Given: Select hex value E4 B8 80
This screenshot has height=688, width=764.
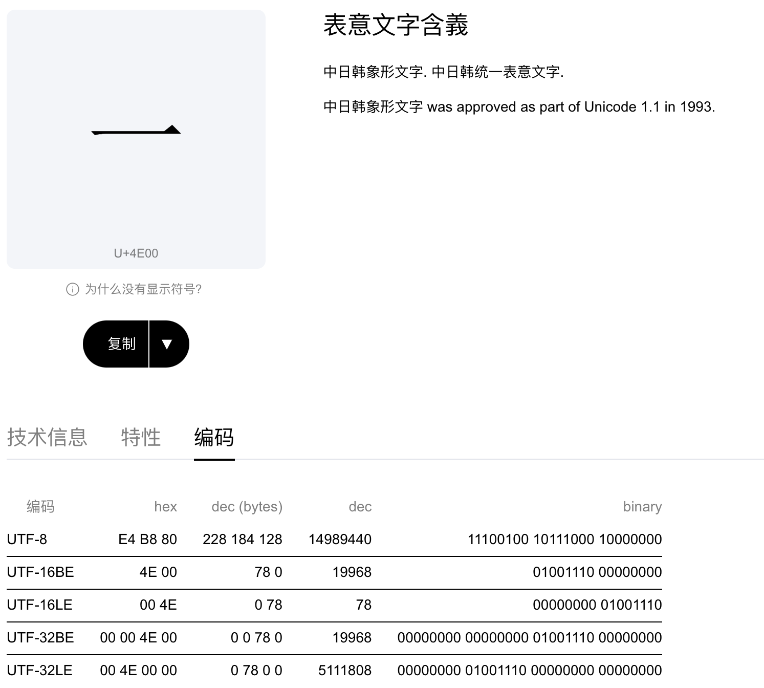Looking at the screenshot, I should pos(148,540).
